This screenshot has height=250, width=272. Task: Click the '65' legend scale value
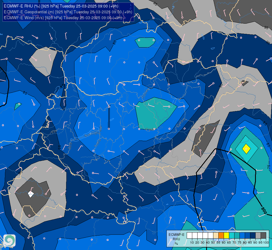tap(229, 242)
